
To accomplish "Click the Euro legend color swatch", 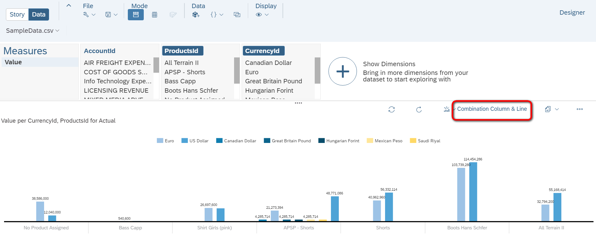I will click(160, 141).
